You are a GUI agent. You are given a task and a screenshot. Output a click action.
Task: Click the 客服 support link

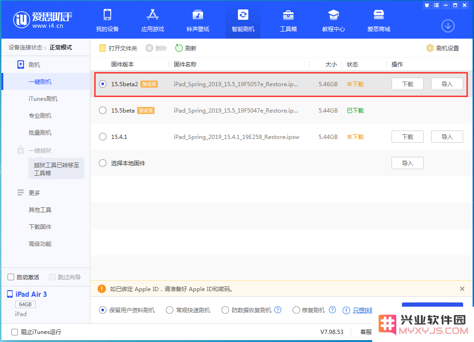(366, 332)
